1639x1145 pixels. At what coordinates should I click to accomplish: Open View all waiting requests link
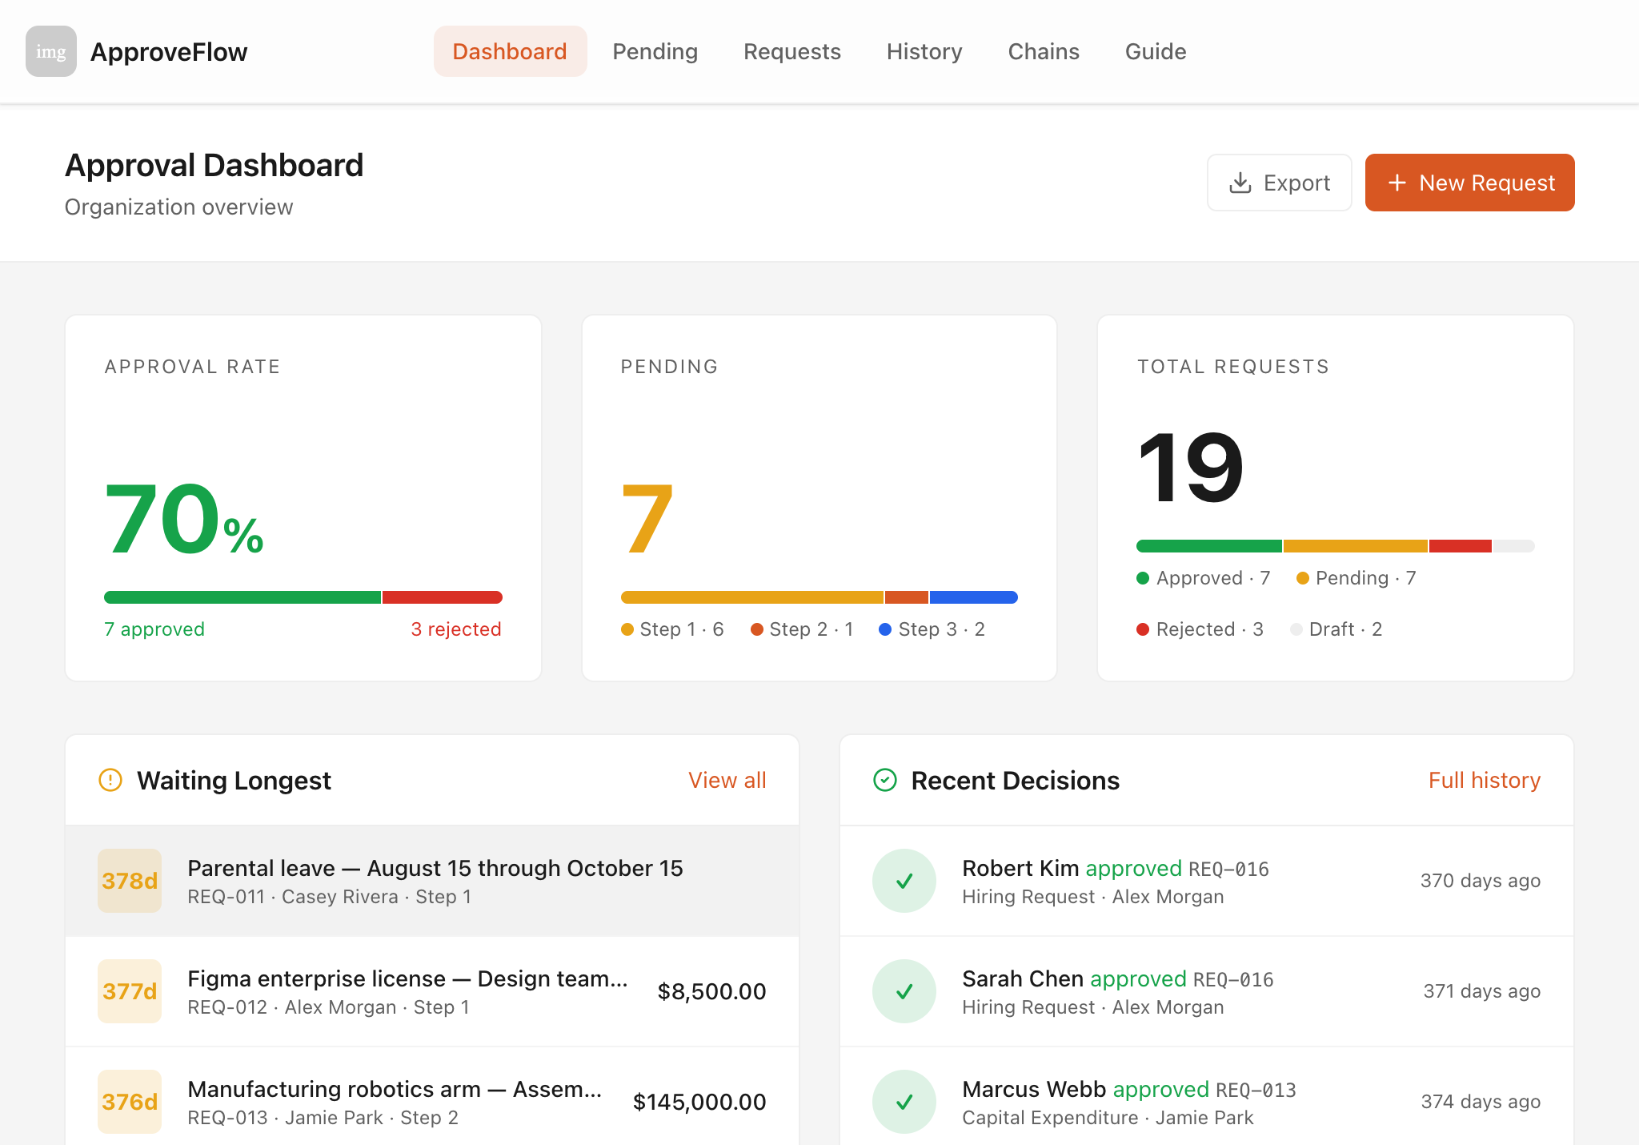click(x=727, y=780)
